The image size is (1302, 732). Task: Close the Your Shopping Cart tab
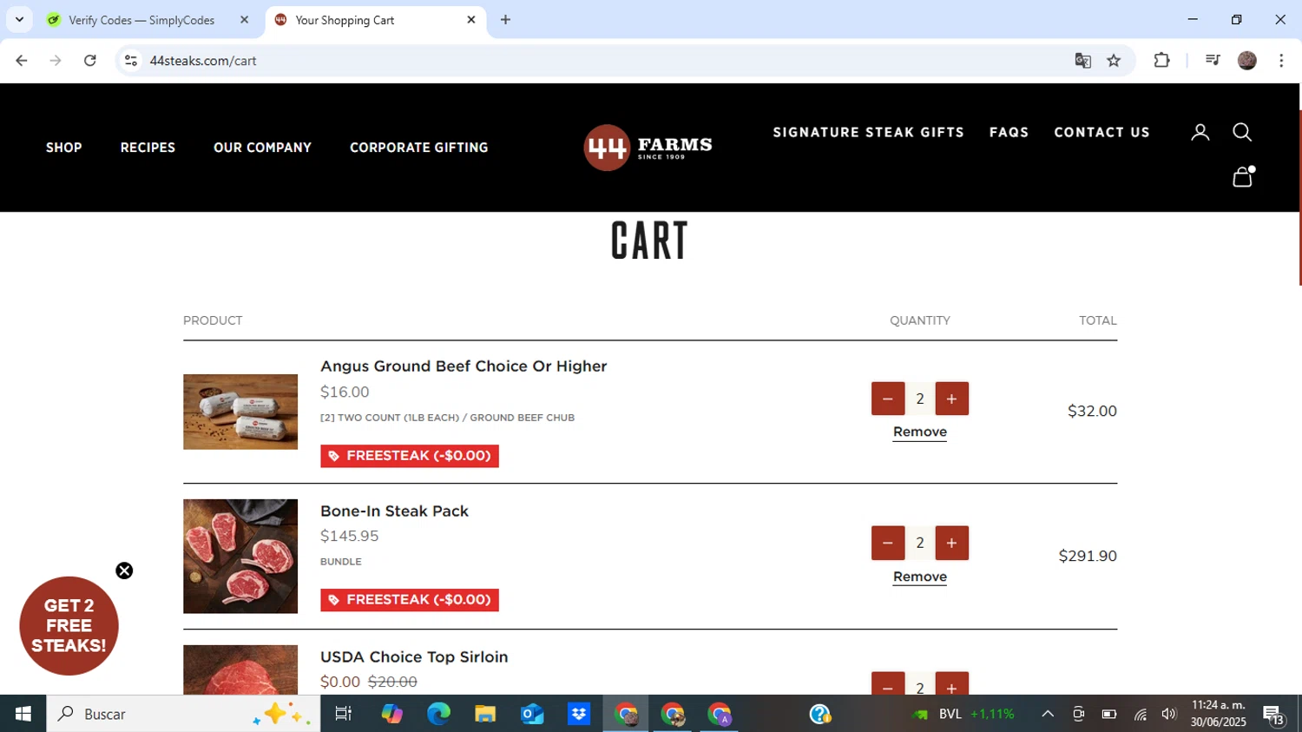pyautogui.click(x=471, y=20)
